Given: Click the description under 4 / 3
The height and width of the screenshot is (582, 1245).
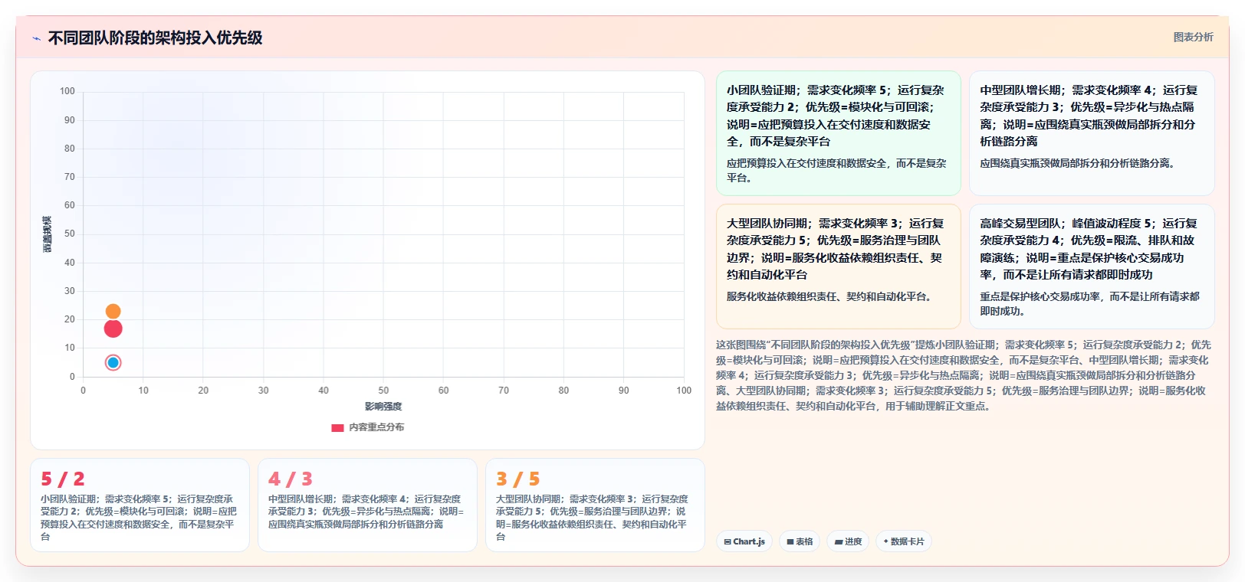Looking at the screenshot, I should coord(366,512).
